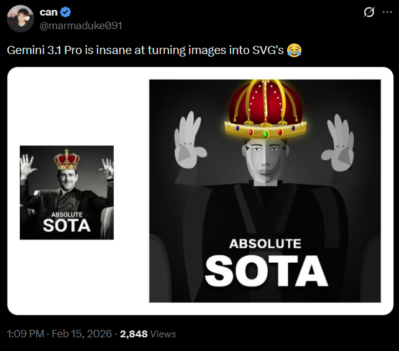Open display name "can" profile link
399x351 pixels.
pyautogui.click(x=48, y=12)
